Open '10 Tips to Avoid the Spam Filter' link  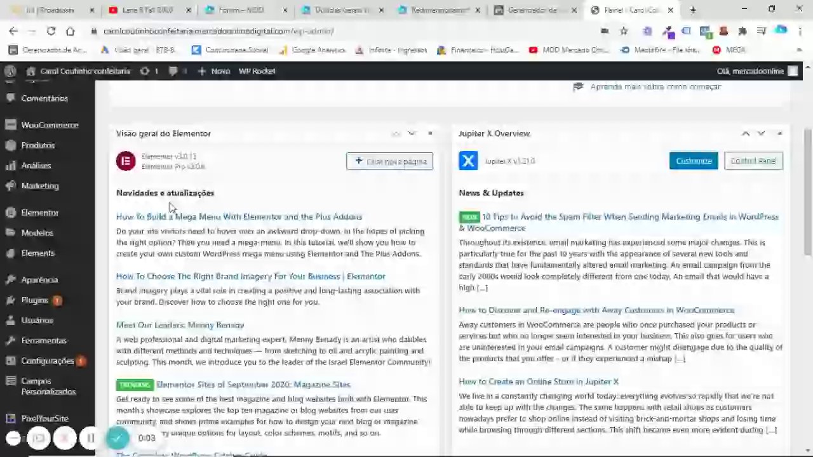(619, 222)
